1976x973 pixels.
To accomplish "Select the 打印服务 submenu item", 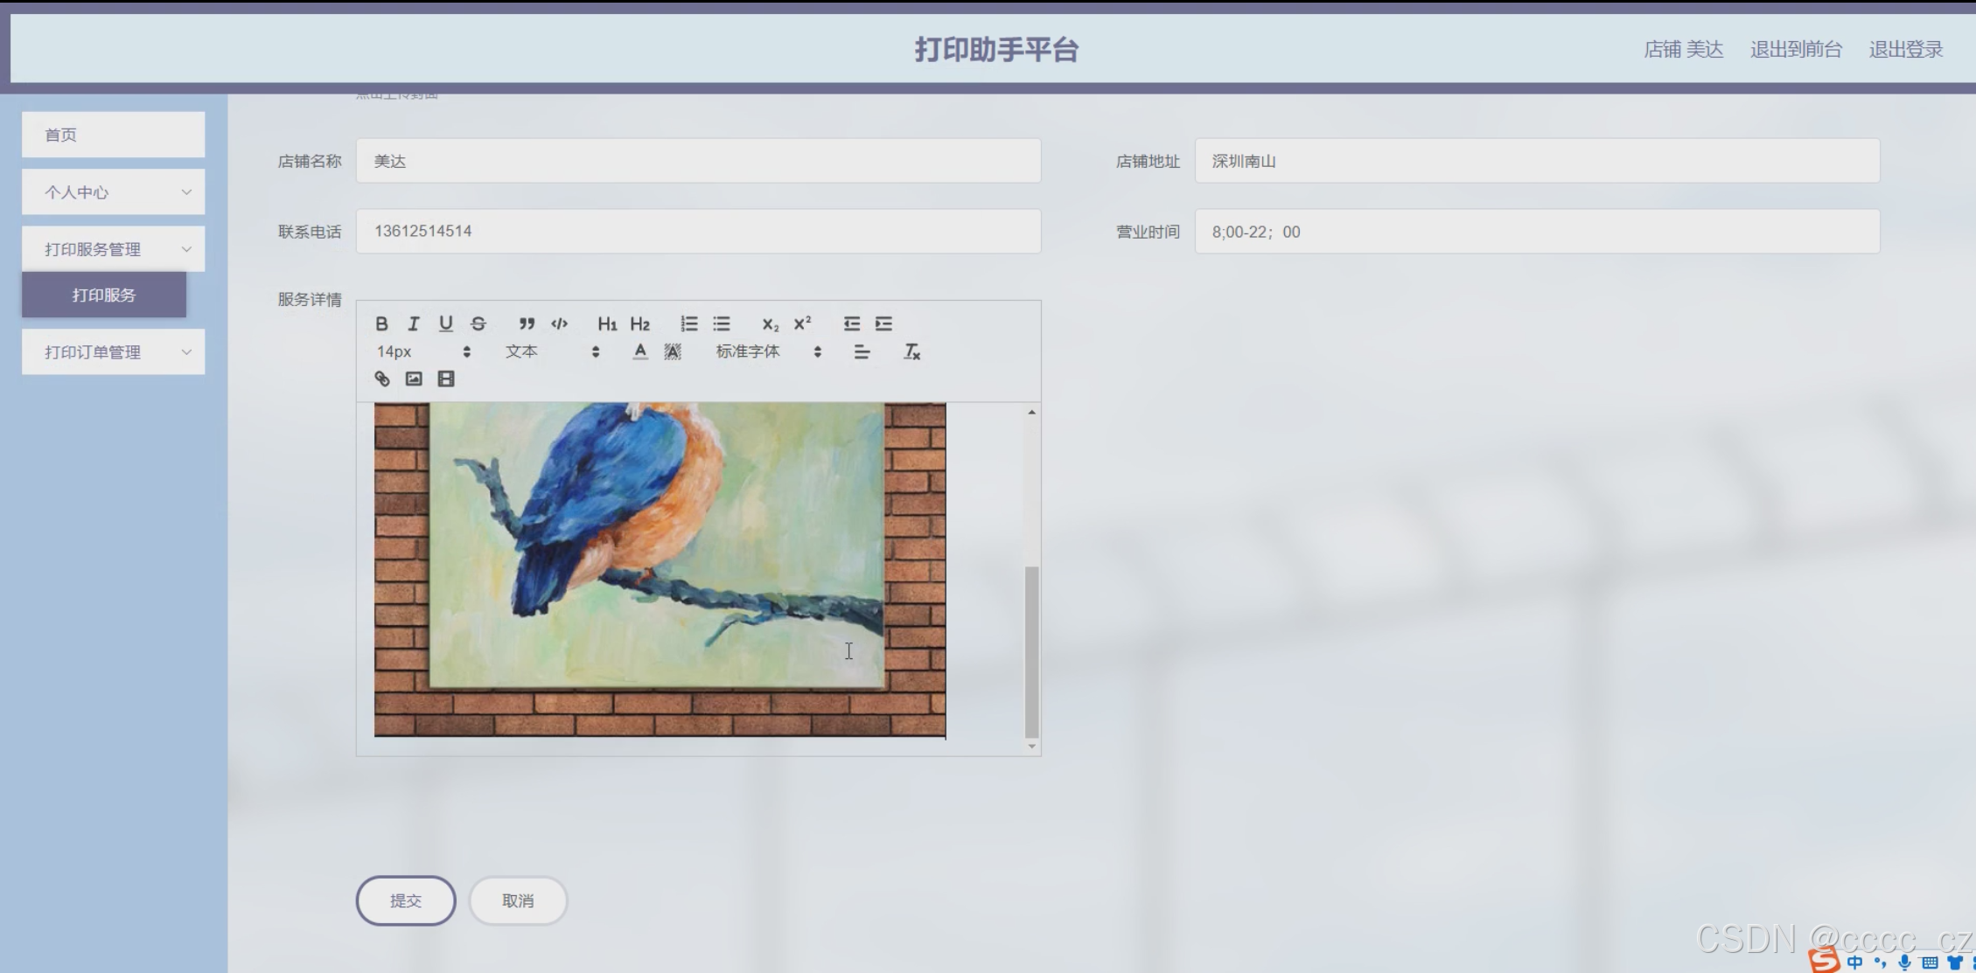I will [104, 295].
